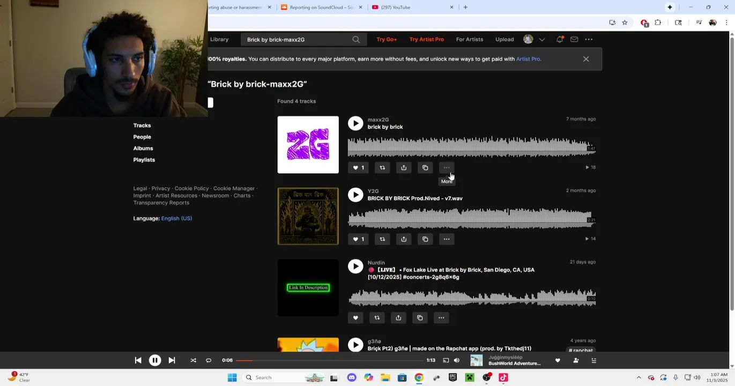The image size is (735, 386).
Task: Filter search results by Albums
Action: point(143,149)
